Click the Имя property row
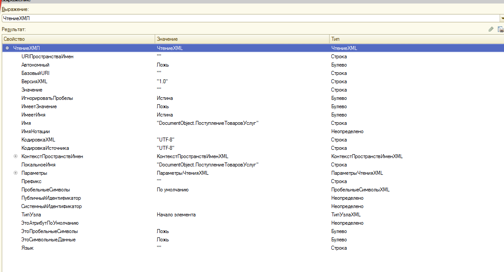Screen dimensions: 504x272 (26, 123)
